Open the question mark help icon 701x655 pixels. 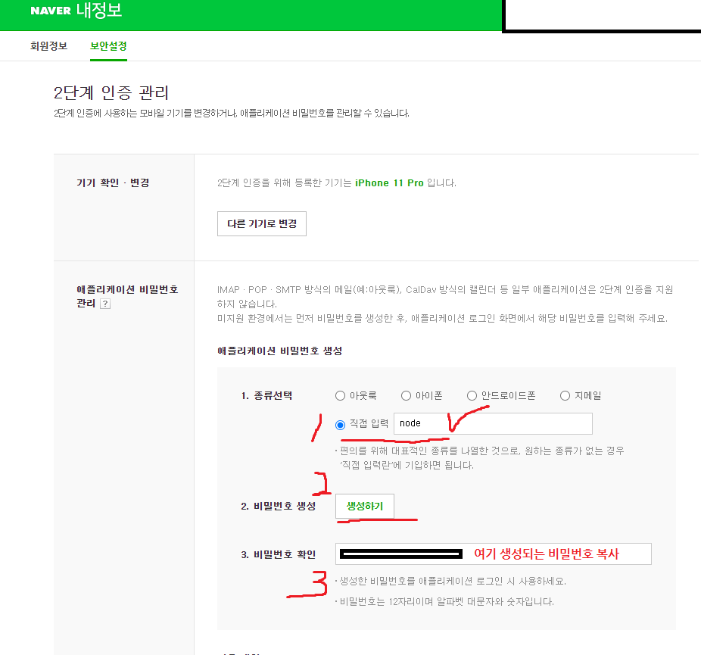click(105, 304)
